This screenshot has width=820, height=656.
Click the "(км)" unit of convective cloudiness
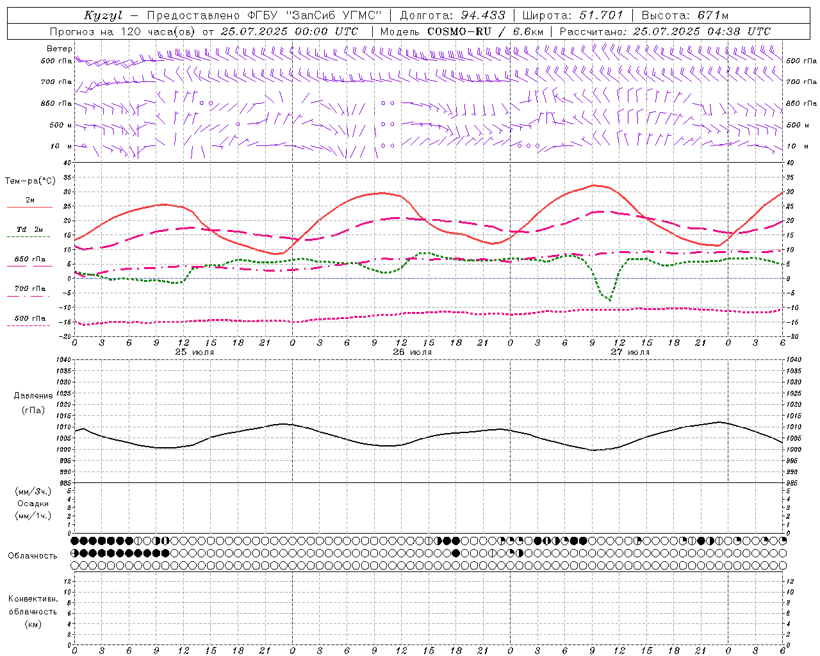33,624
